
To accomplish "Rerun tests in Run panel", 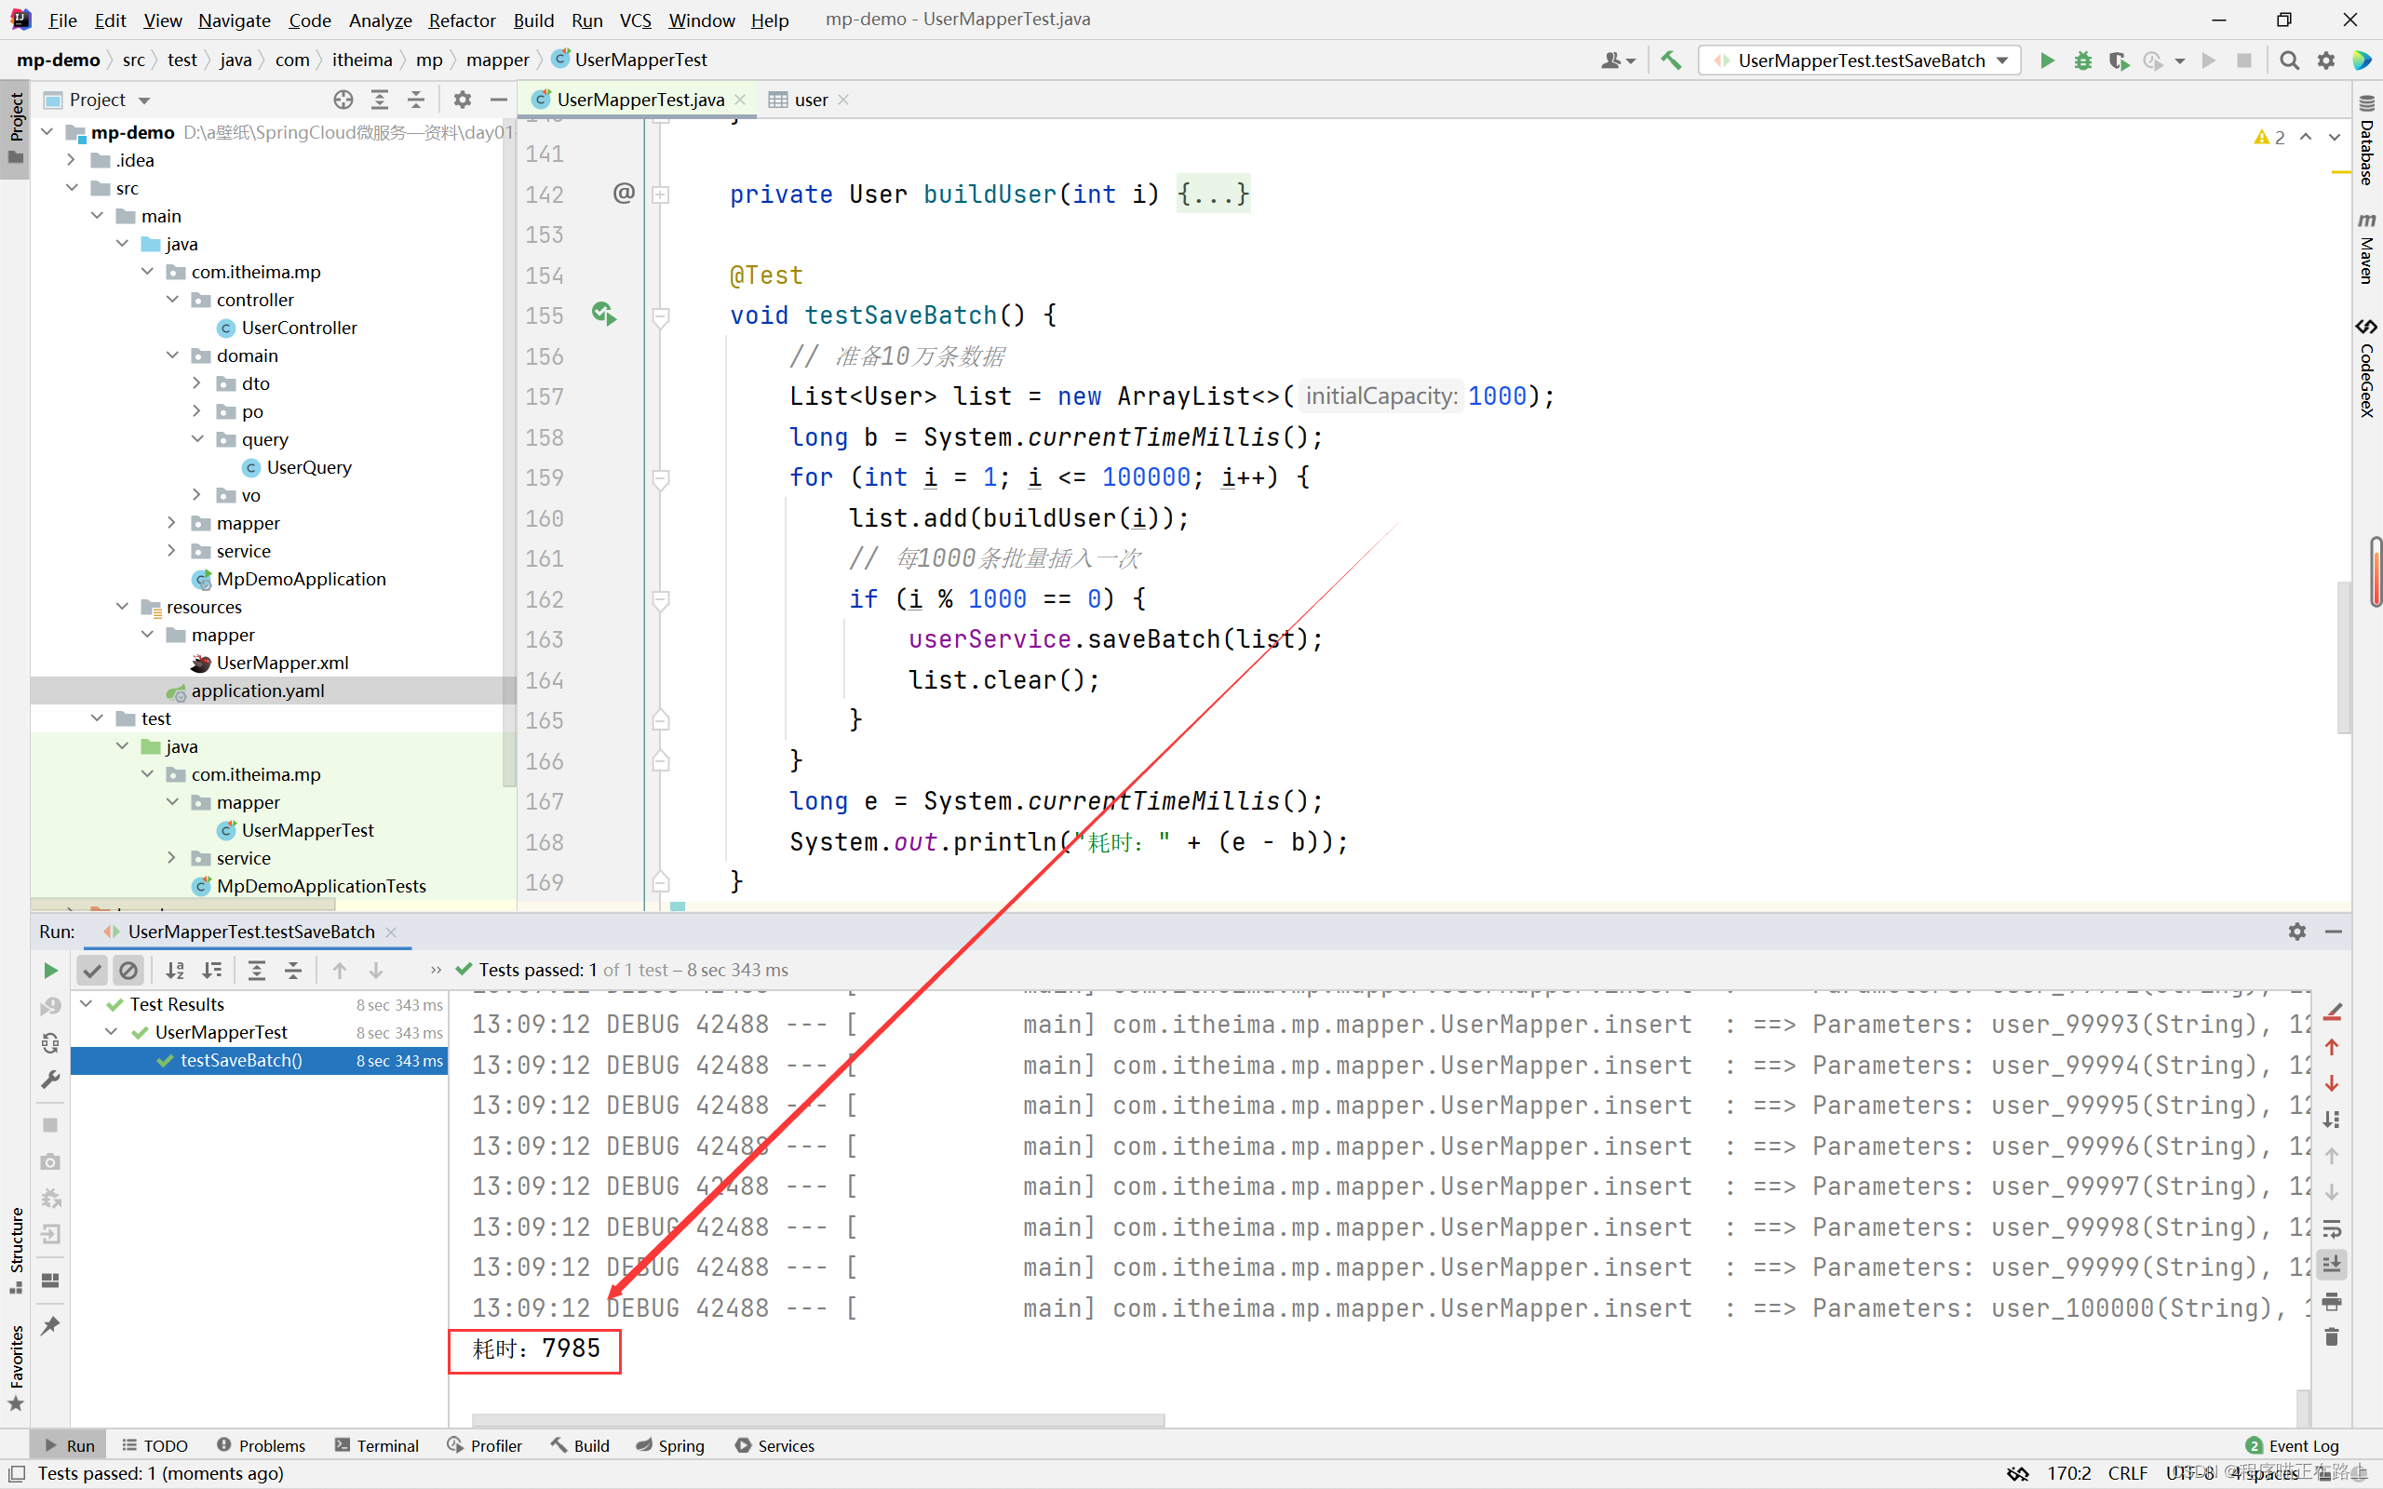I will click(x=50, y=971).
